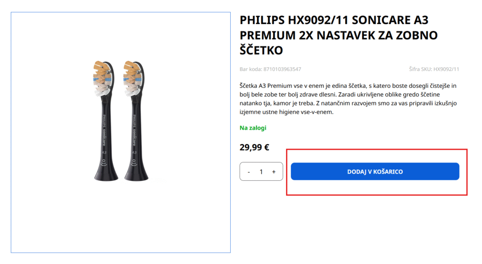Viewport: 482px width, 264px height.
Task: Click the Na zalogi stock status
Action: coord(253,128)
